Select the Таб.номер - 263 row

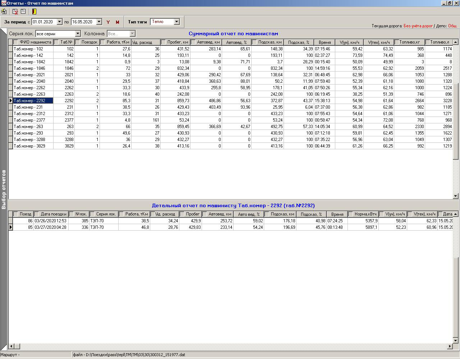tap(33, 127)
